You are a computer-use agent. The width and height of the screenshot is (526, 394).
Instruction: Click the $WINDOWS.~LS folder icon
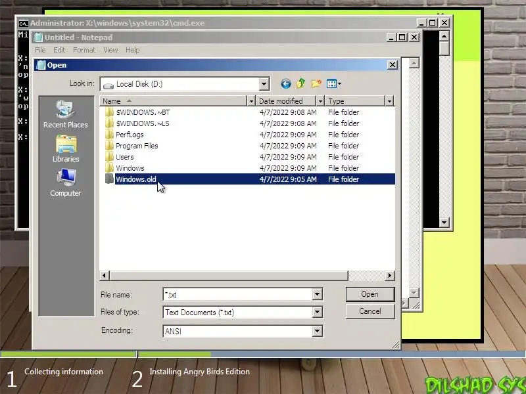click(x=109, y=123)
